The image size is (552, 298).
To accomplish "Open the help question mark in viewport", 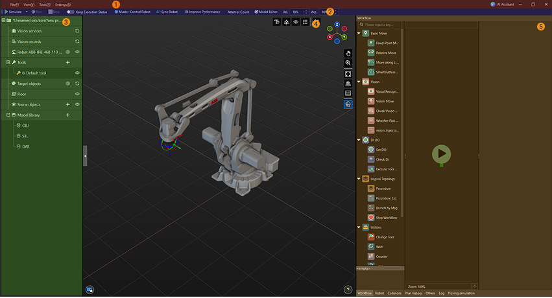I will click(x=348, y=290).
